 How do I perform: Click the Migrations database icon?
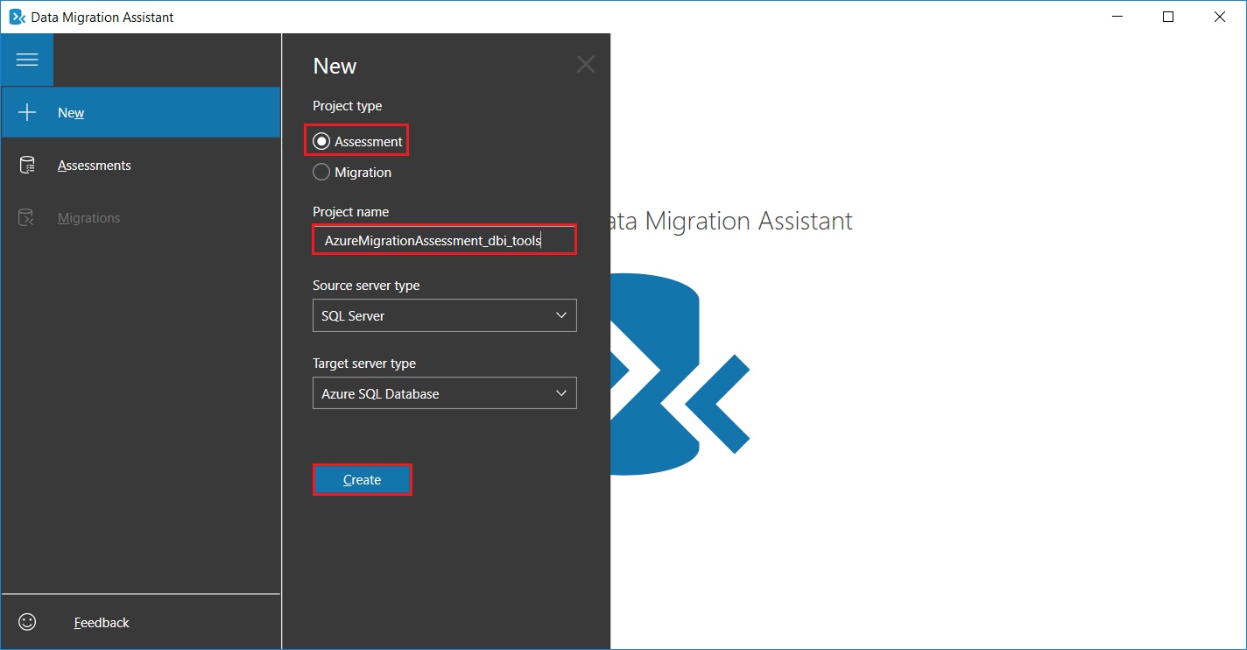click(x=27, y=217)
